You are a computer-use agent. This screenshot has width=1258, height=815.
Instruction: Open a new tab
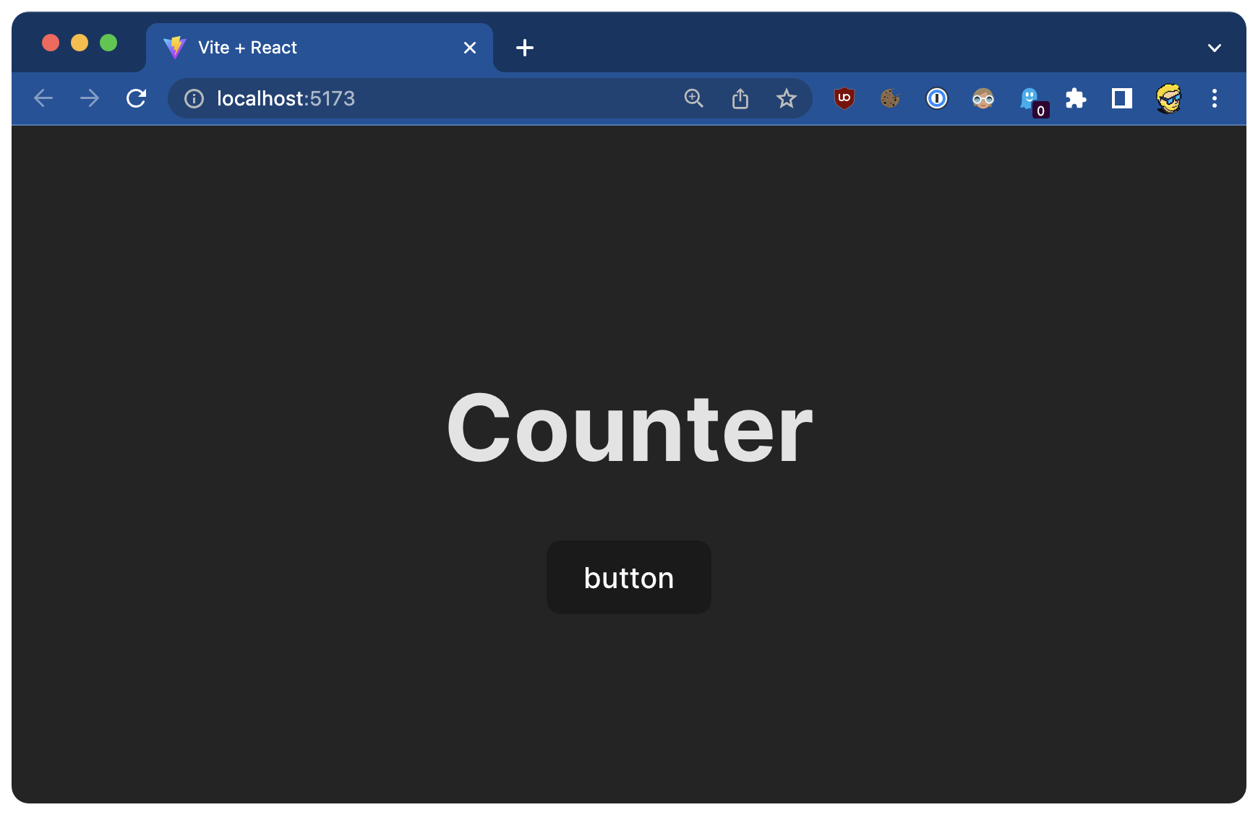pos(525,48)
